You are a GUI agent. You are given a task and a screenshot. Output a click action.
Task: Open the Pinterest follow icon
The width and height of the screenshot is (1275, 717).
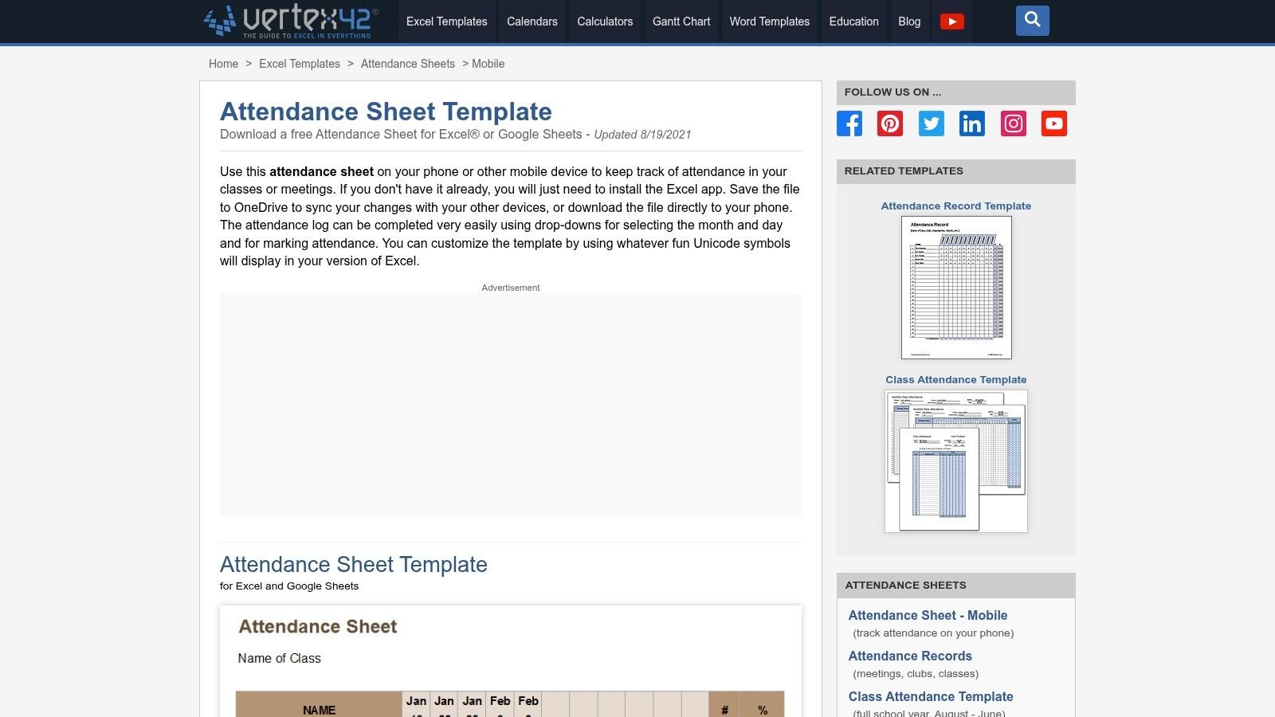(889, 123)
